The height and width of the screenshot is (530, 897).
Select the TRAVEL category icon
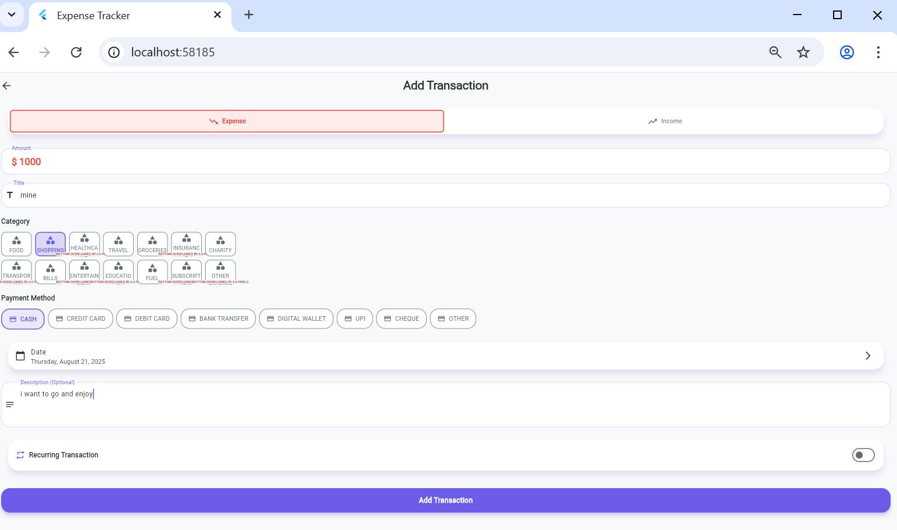[x=118, y=243]
